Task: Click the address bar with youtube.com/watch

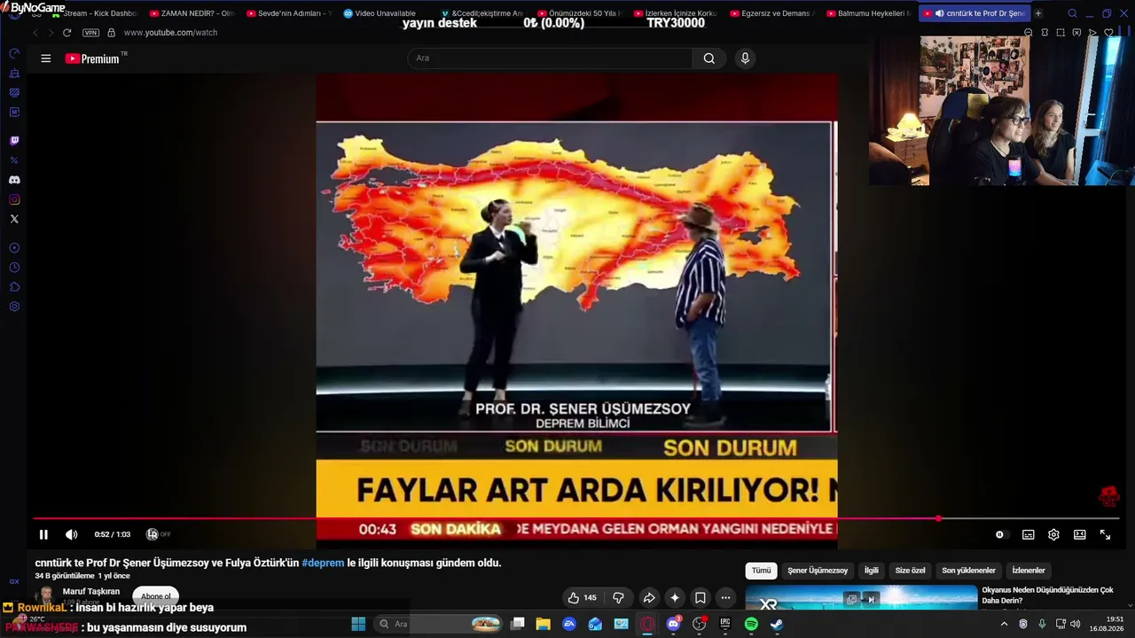Action: 170,33
